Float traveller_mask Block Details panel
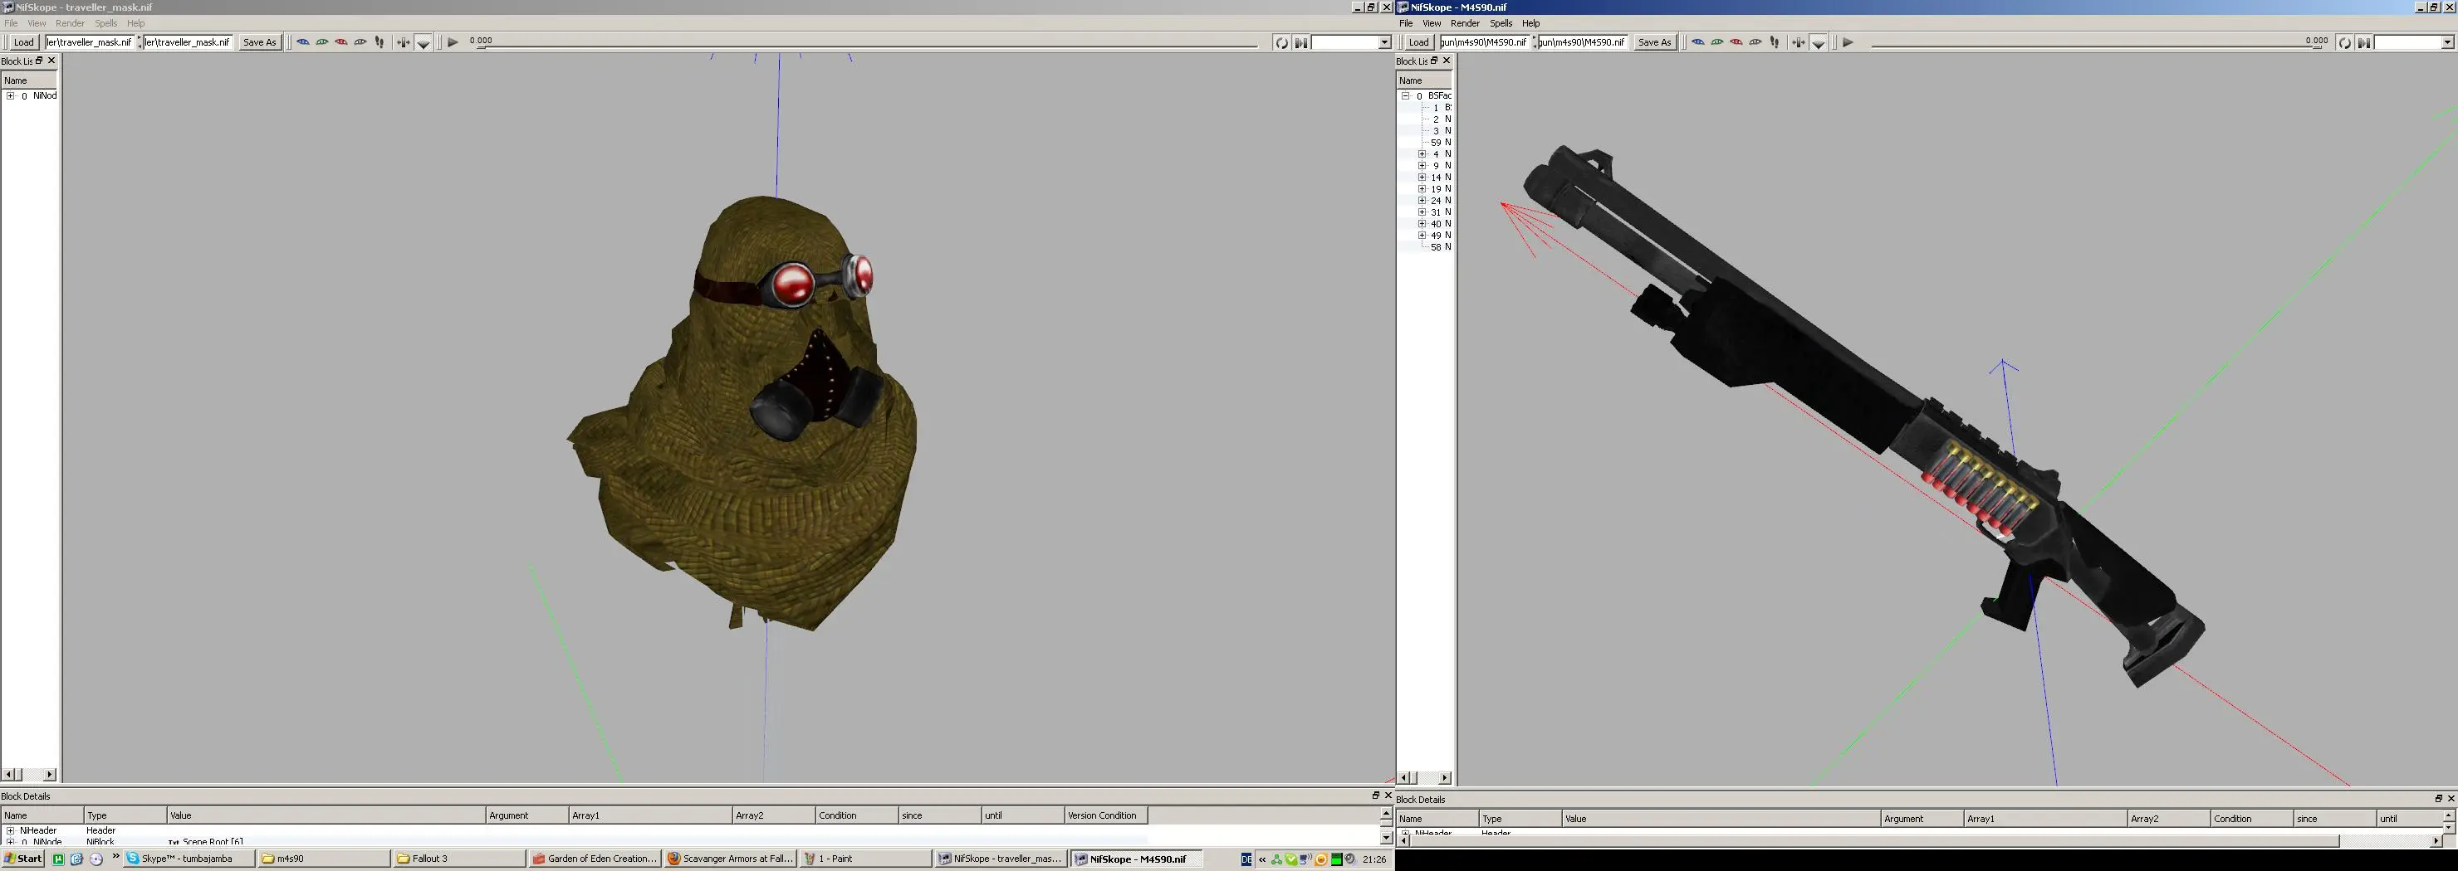The height and width of the screenshot is (871, 2458). [1375, 796]
